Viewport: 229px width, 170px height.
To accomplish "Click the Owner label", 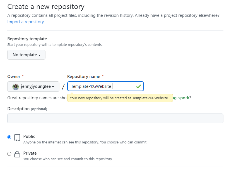I will click(14, 77).
